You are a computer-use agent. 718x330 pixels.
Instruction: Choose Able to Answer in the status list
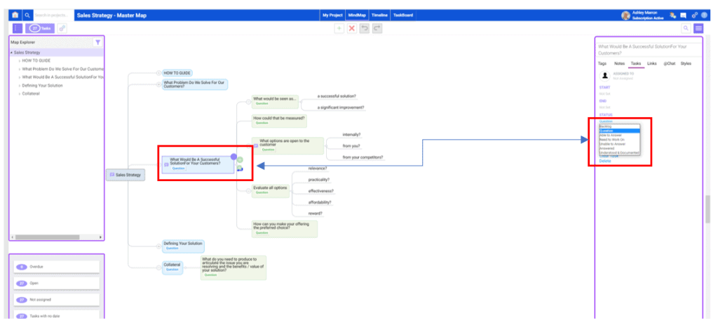[x=619, y=136]
